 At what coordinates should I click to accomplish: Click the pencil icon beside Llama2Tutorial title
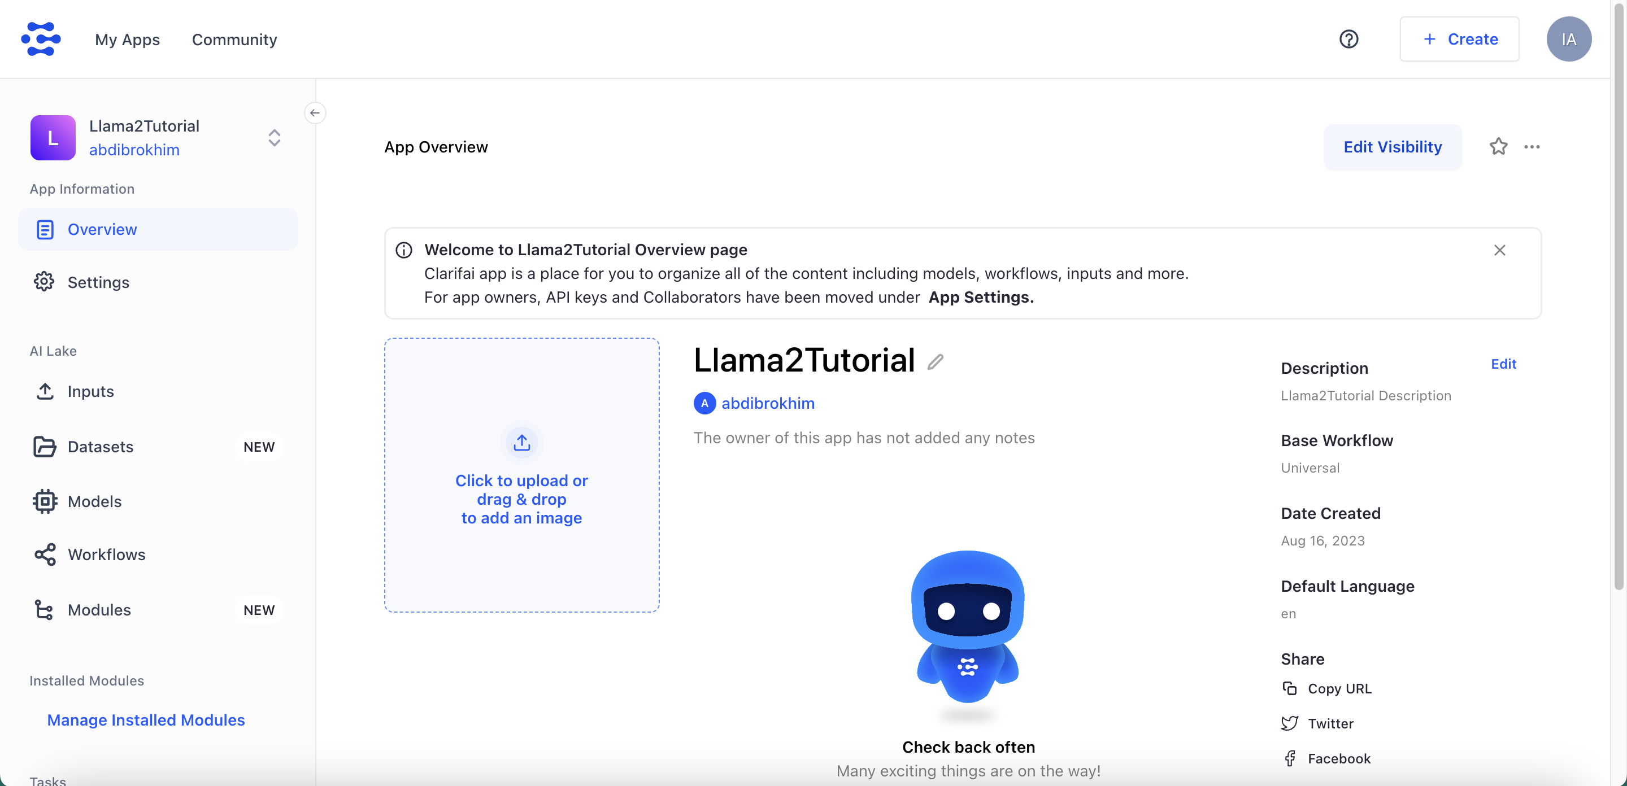pos(936,361)
